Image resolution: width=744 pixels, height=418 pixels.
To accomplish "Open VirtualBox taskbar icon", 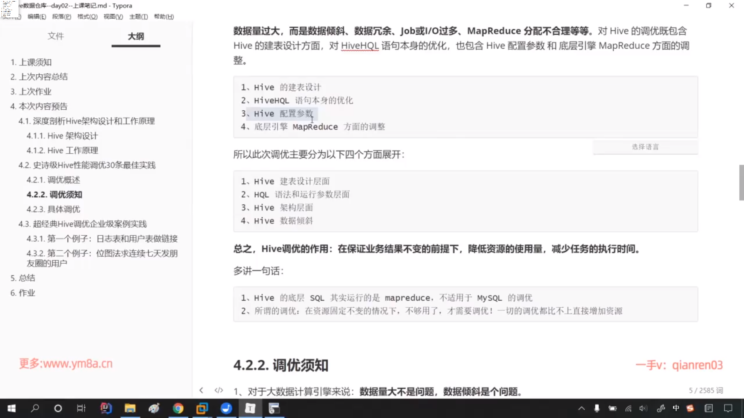I will pyautogui.click(x=202, y=408).
